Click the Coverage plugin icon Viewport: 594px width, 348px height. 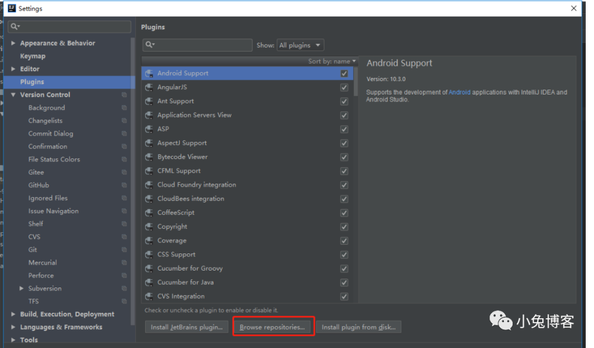pyautogui.click(x=149, y=241)
